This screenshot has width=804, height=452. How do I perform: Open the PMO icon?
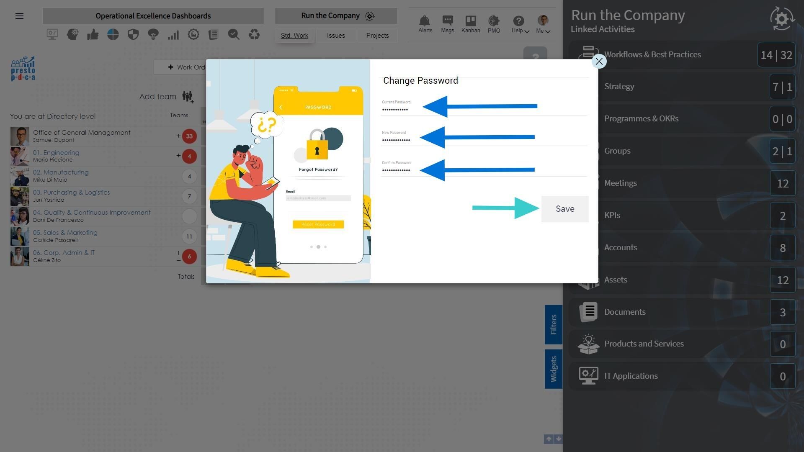tap(494, 21)
